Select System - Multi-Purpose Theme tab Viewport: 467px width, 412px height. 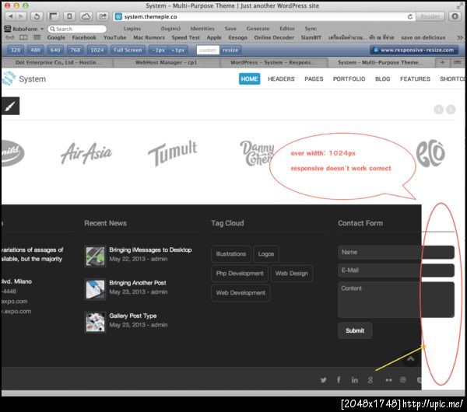pyautogui.click(x=381, y=62)
